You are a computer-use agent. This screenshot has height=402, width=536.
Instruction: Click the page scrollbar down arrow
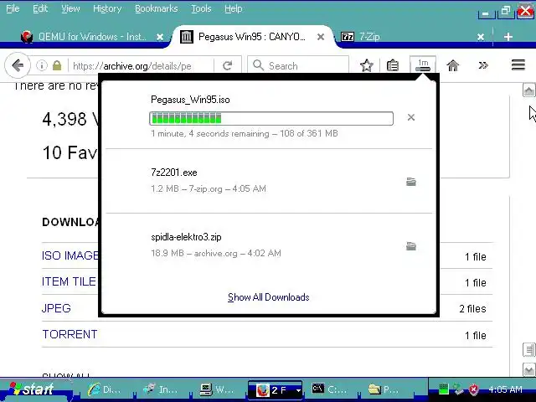528,370
